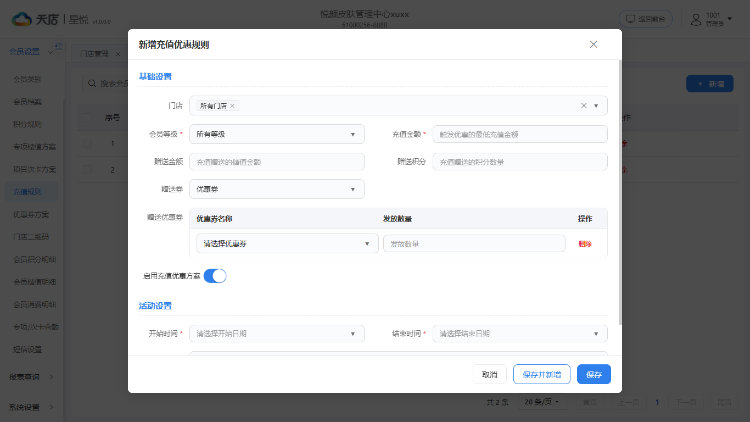Open 短信设置 in sidebar
Viewport: 750px width, 422px height.
27,349
